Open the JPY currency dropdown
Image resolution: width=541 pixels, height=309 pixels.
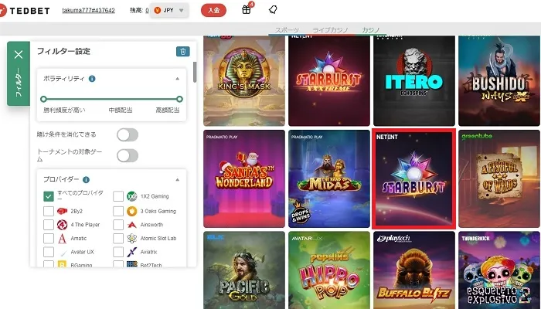pos(169,10)
